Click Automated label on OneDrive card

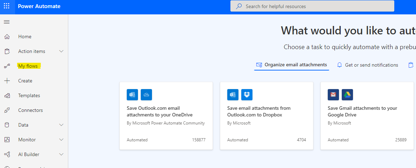[x=137, y=140]
